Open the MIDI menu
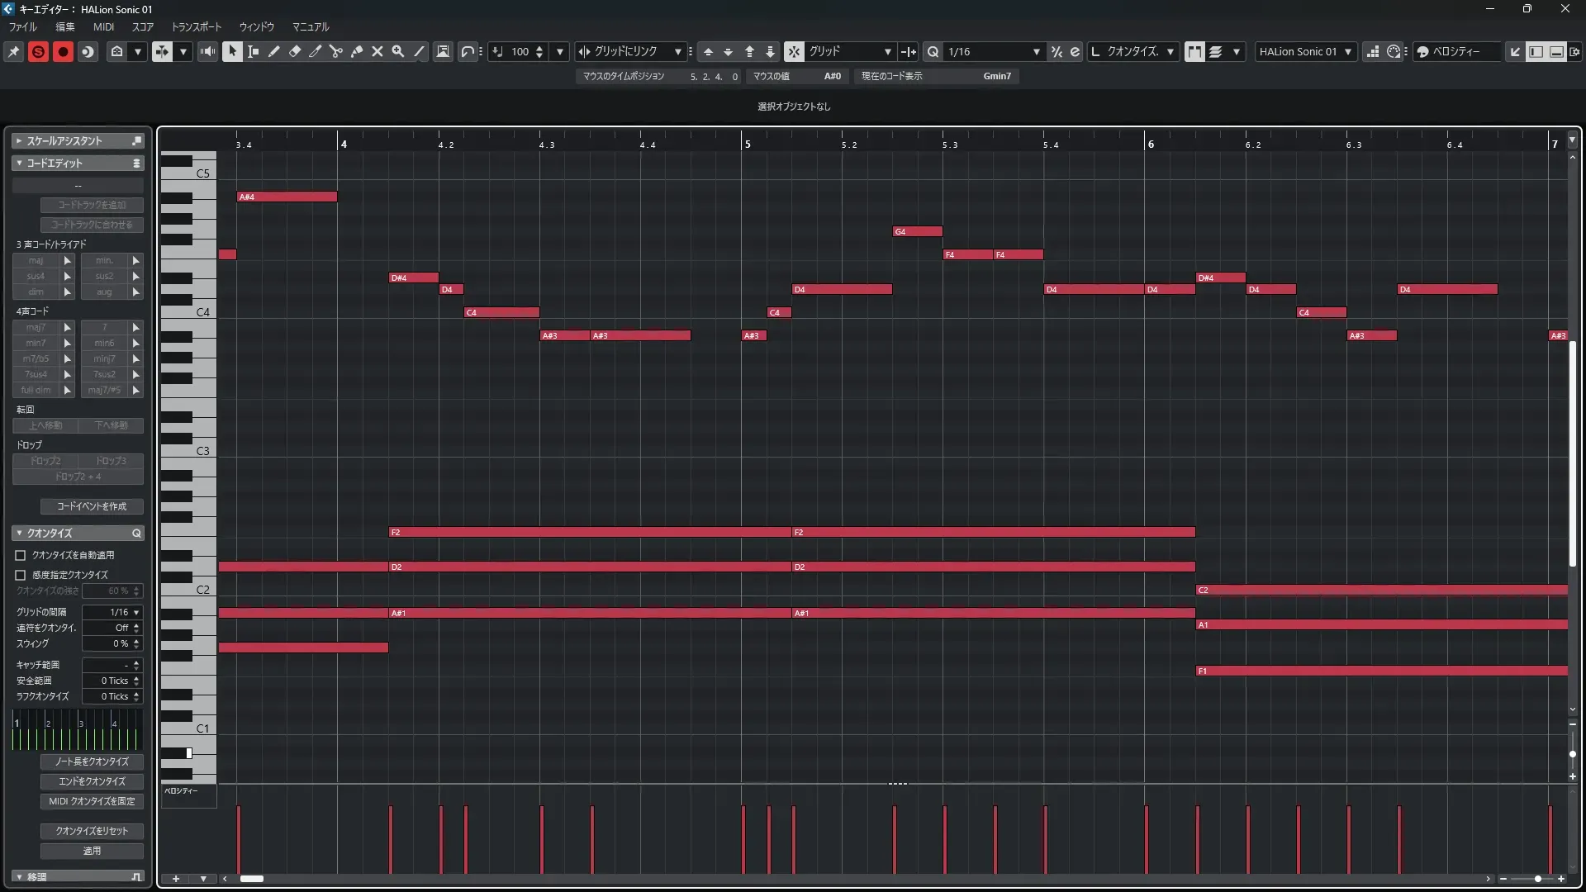Viewport: 1586px width, 892px height. (x=103, y=26)
